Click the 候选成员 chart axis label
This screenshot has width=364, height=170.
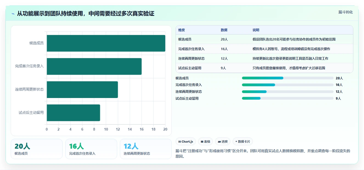36,43
